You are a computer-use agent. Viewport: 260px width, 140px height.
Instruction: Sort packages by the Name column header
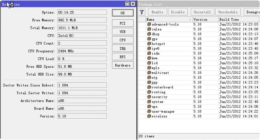[x=169, y=19]
